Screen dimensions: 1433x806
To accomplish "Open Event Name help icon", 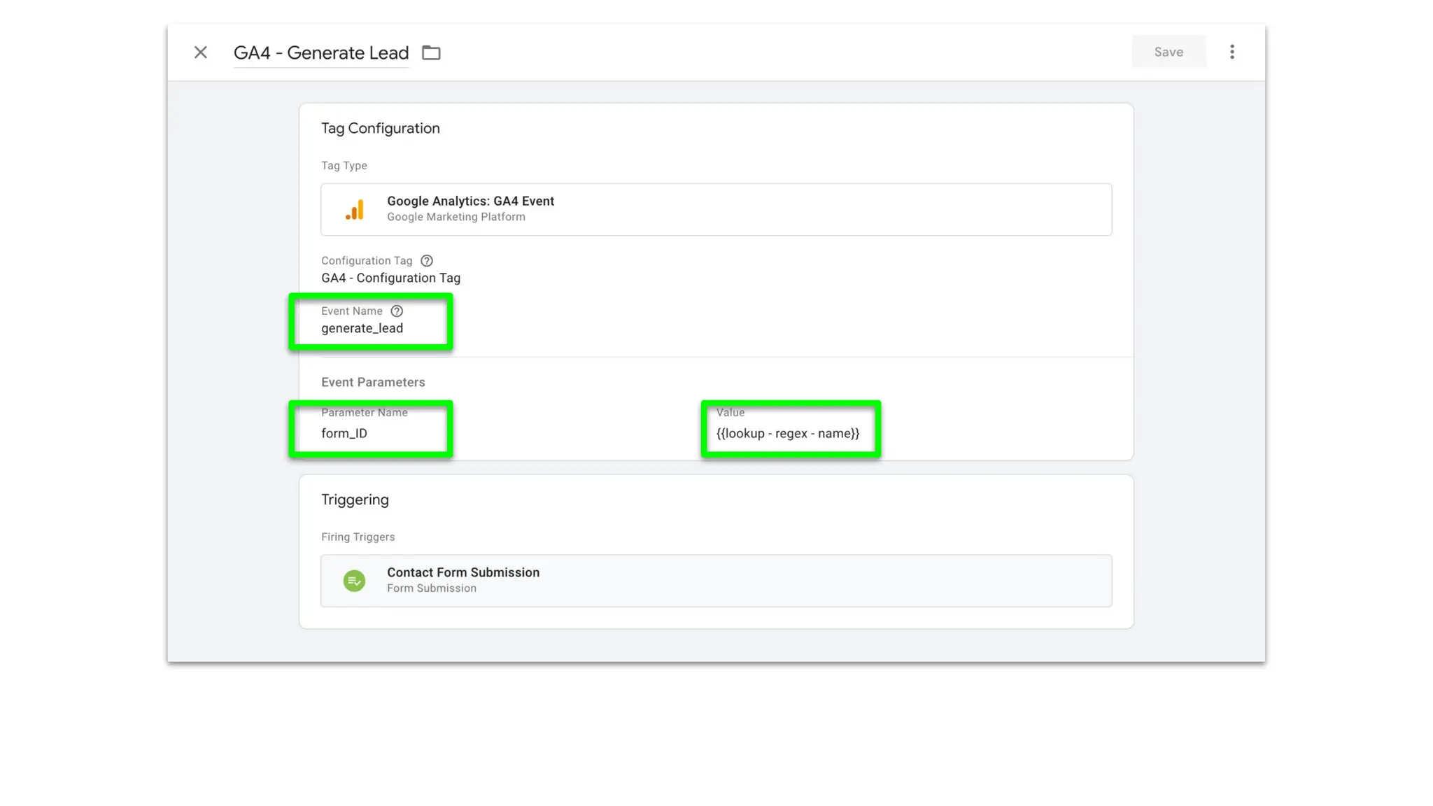I will click(397, 311).
